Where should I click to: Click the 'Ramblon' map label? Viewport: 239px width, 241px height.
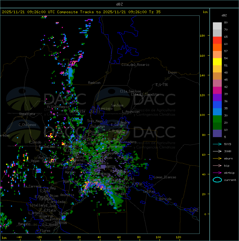click(x=94, y=83)
